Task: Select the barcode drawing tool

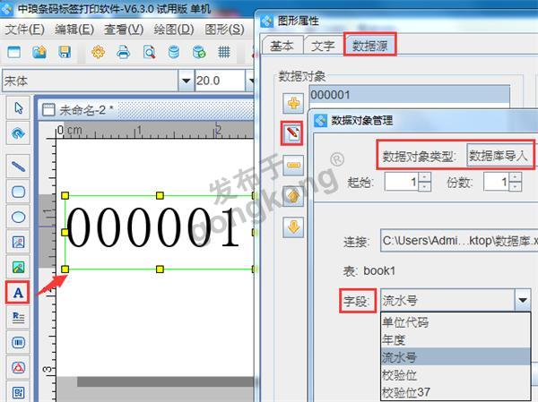Action: pyautogui.click(x=18, y=342)
